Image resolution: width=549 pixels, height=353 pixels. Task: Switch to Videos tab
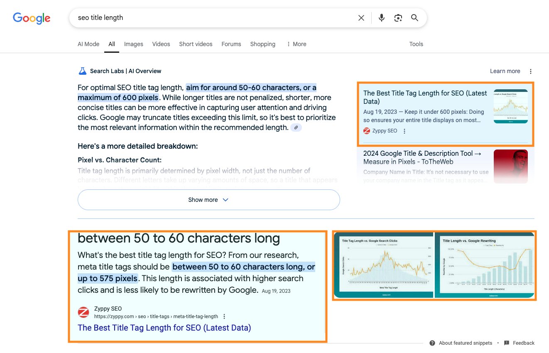(x=161, y=44)
